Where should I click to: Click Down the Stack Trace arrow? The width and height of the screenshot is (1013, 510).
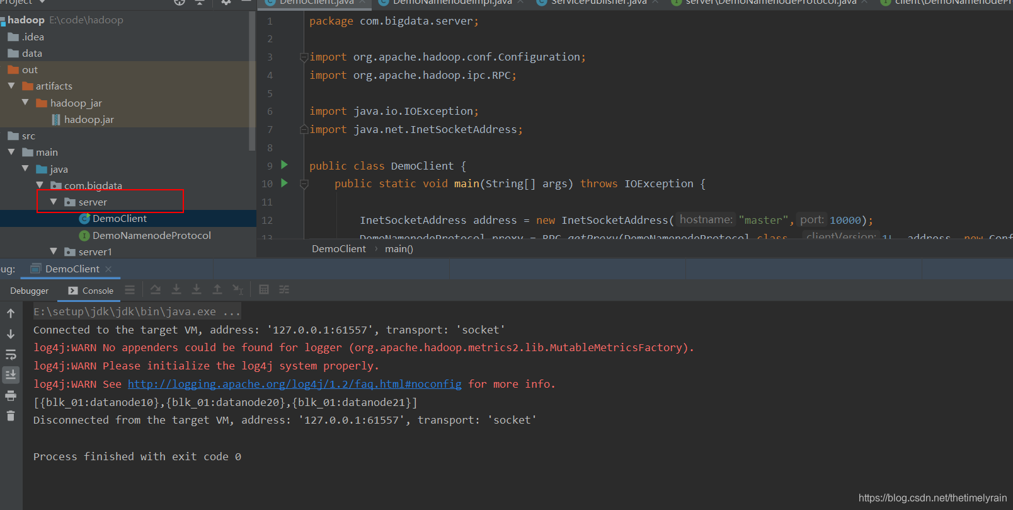(x=11, y=334)
